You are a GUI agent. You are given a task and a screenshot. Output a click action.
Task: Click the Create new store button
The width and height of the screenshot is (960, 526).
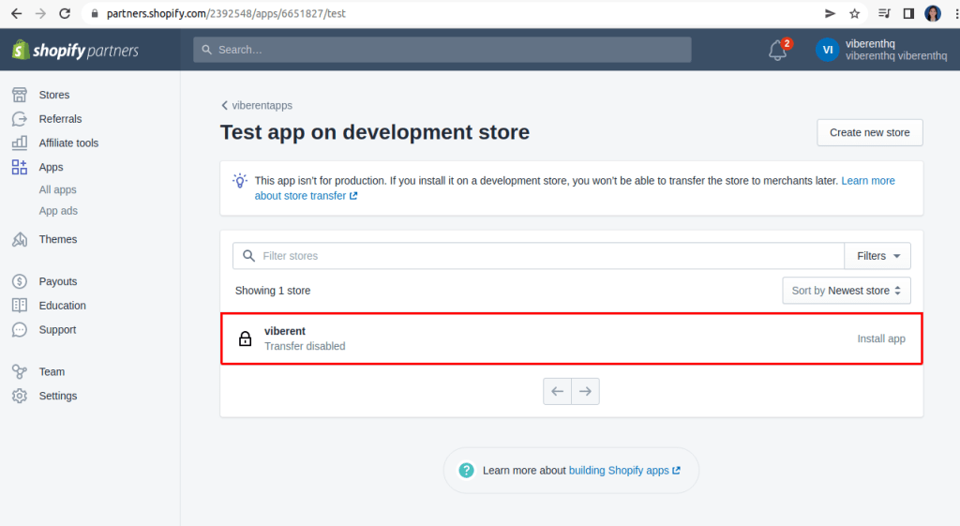click(x=869, y=133)
